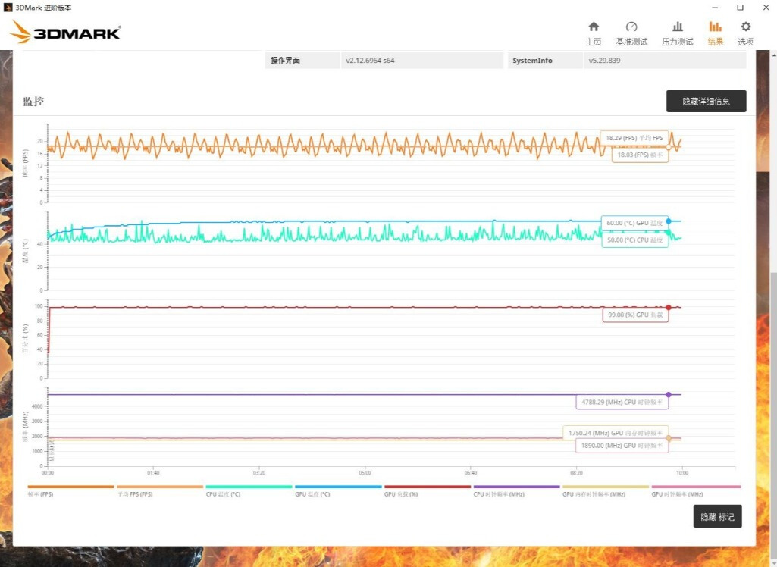
Task: Click the 3DMARK flame logo
Action: [64, 33]
